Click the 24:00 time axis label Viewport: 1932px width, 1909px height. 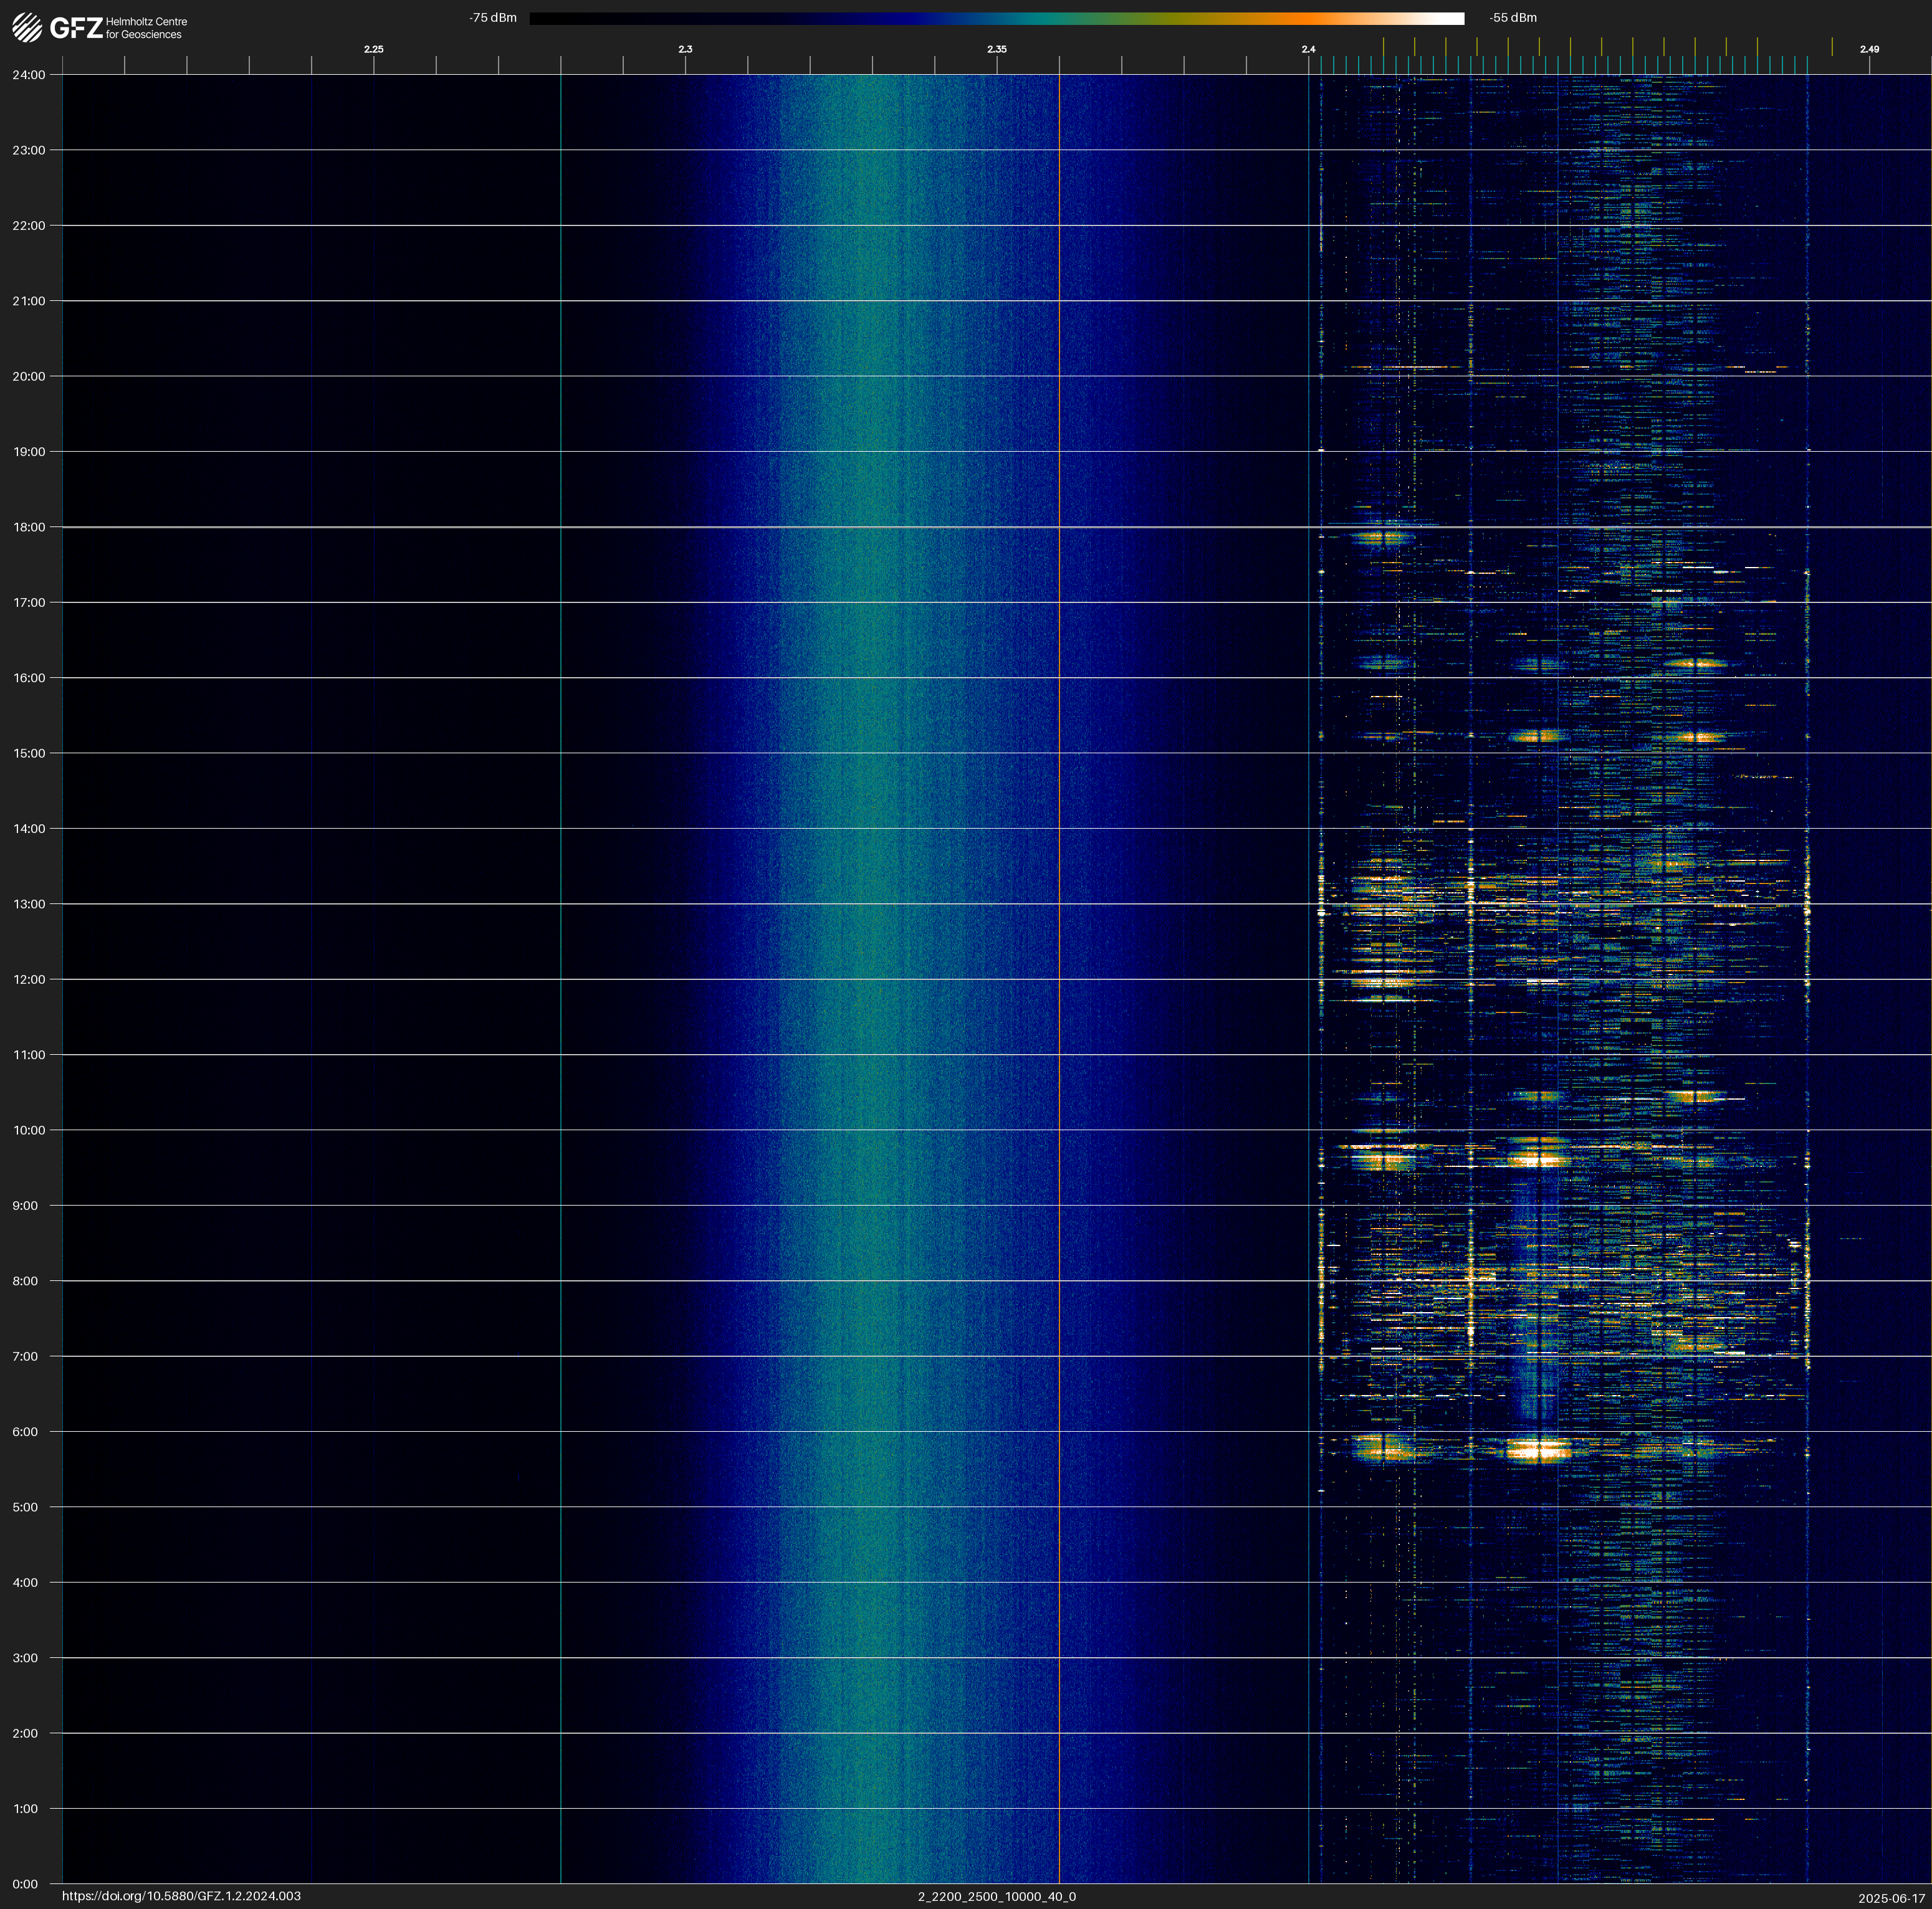click(29, 75)
